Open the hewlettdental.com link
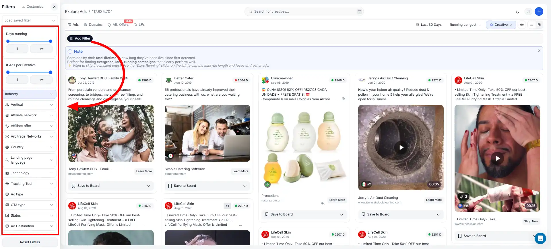This screenshot has height=249, width=551. tap(81, 174)
